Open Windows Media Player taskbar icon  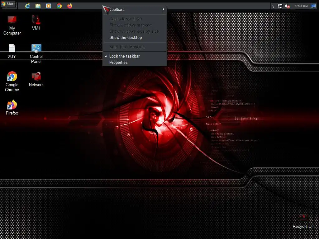click(x=48, y=6)
